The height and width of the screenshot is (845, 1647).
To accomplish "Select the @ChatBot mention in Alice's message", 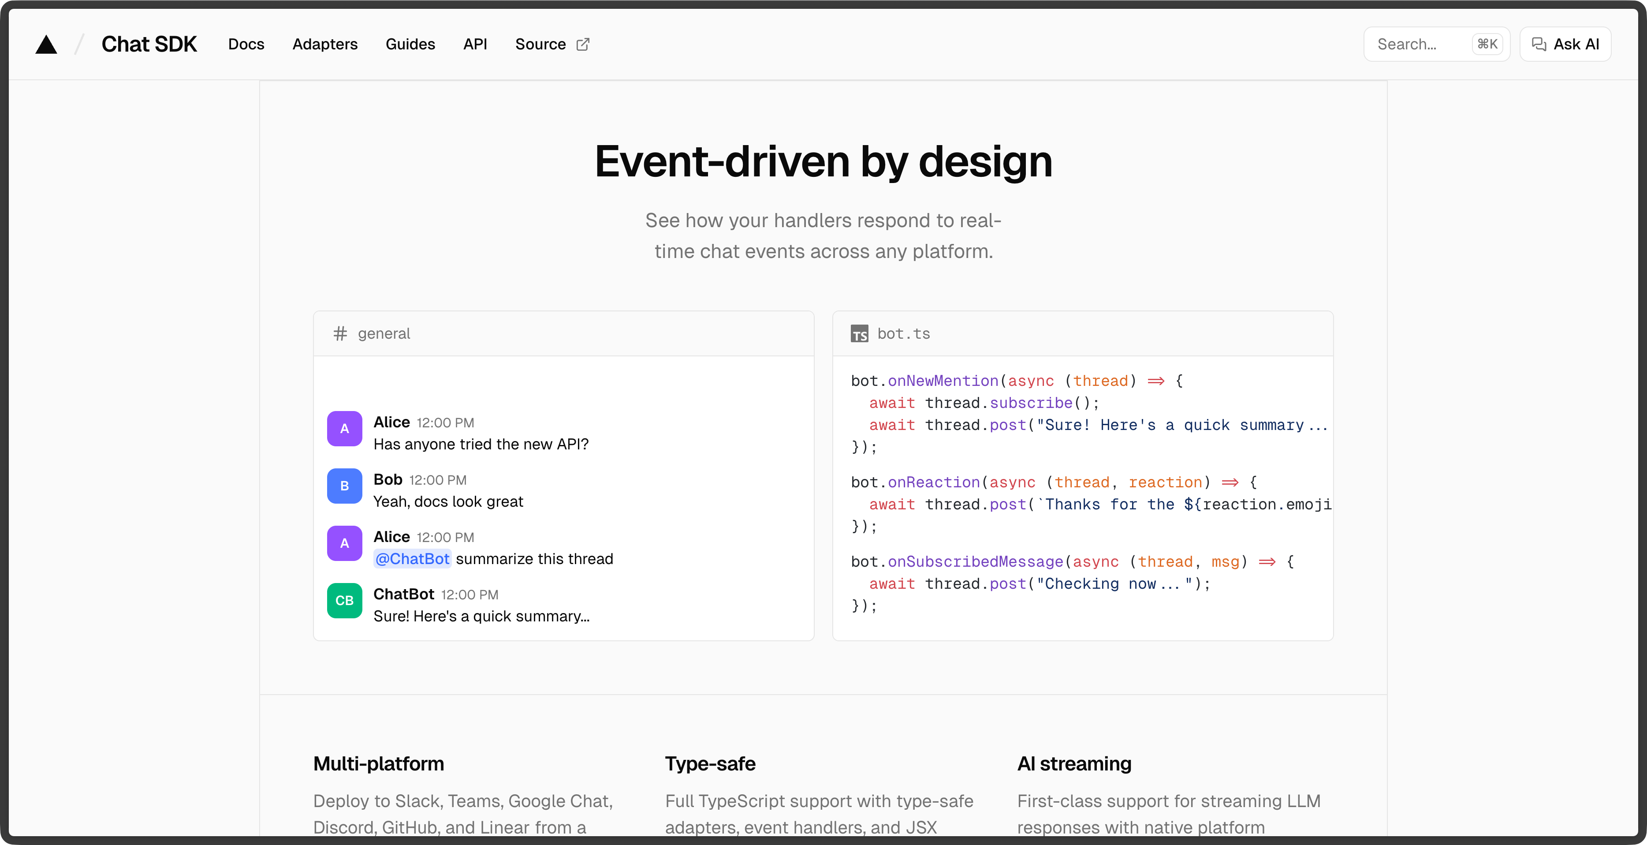I will click(x=412, y=558).
